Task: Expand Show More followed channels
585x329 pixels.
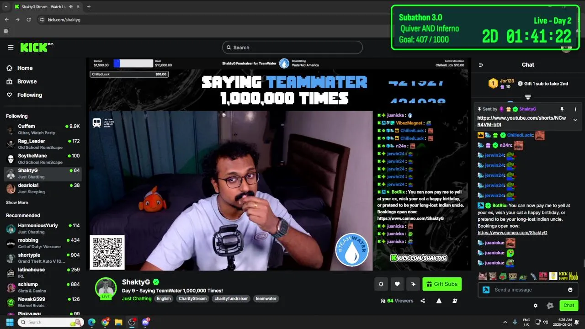Action: [17, 202]
